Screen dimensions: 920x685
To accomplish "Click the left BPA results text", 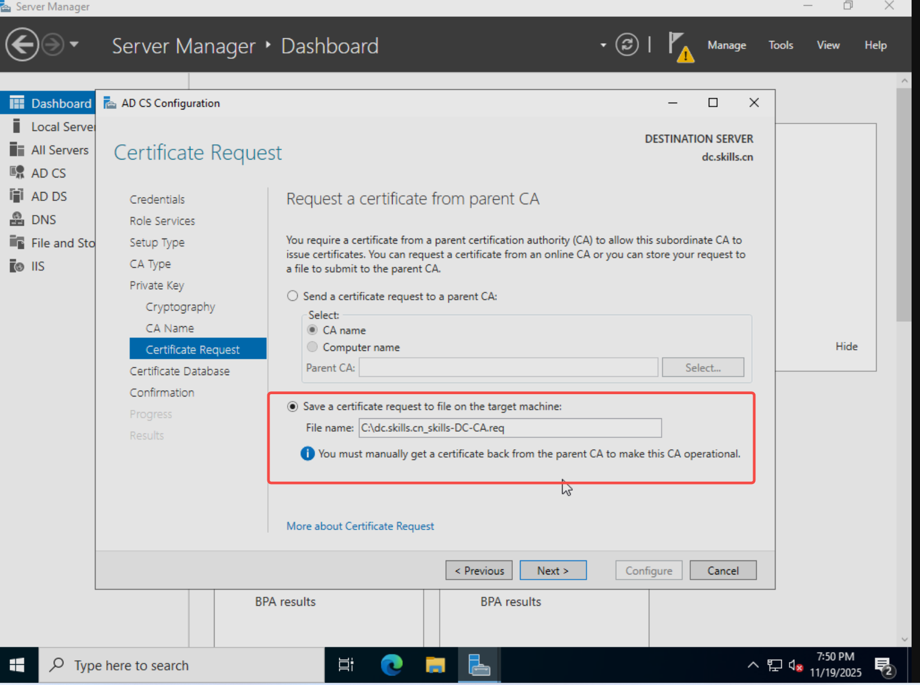I will [285, 602].
